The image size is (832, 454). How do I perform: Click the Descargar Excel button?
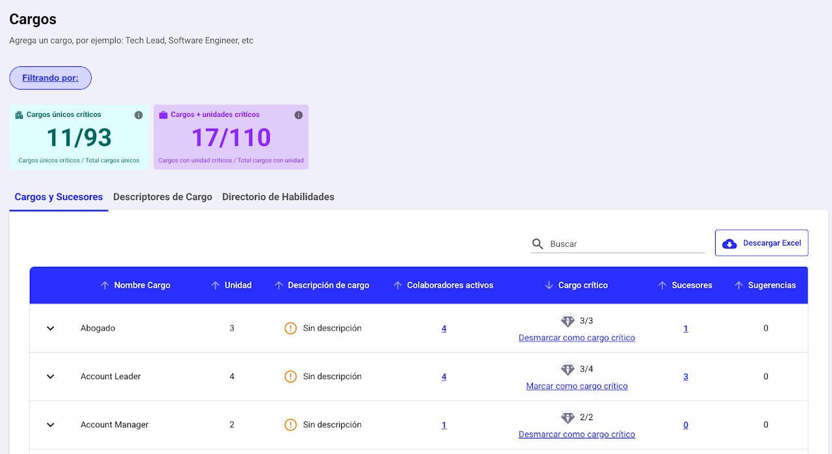point(761,243)
